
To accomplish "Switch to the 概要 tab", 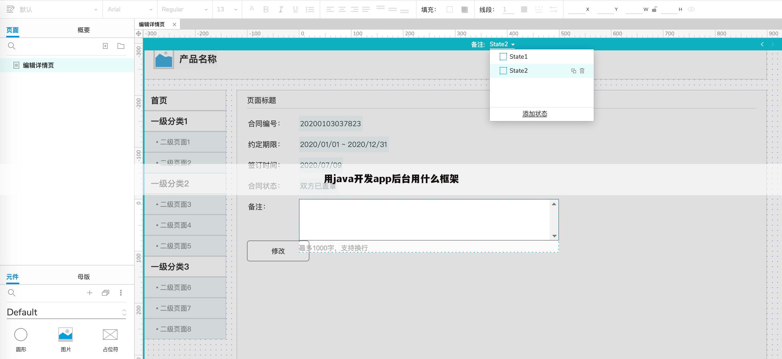I will coord(84,30).
